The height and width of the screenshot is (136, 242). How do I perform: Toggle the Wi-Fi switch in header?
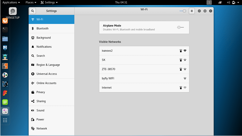[183, 11]
